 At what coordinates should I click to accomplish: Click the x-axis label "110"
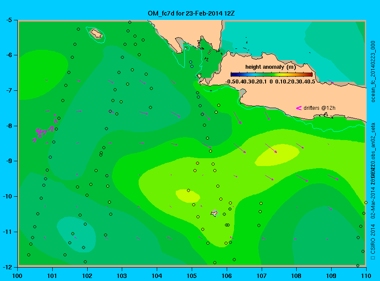click(x=366, y=276)
